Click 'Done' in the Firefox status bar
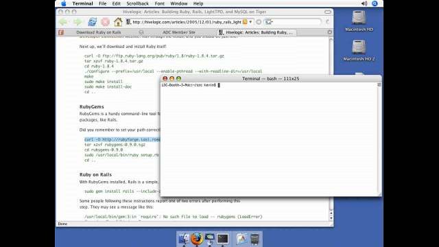 click(62, 224)
